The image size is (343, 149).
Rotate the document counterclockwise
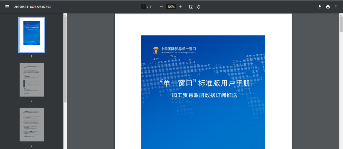point(198,7)
